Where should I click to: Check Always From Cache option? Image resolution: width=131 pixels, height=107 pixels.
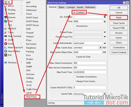(74, 81)
